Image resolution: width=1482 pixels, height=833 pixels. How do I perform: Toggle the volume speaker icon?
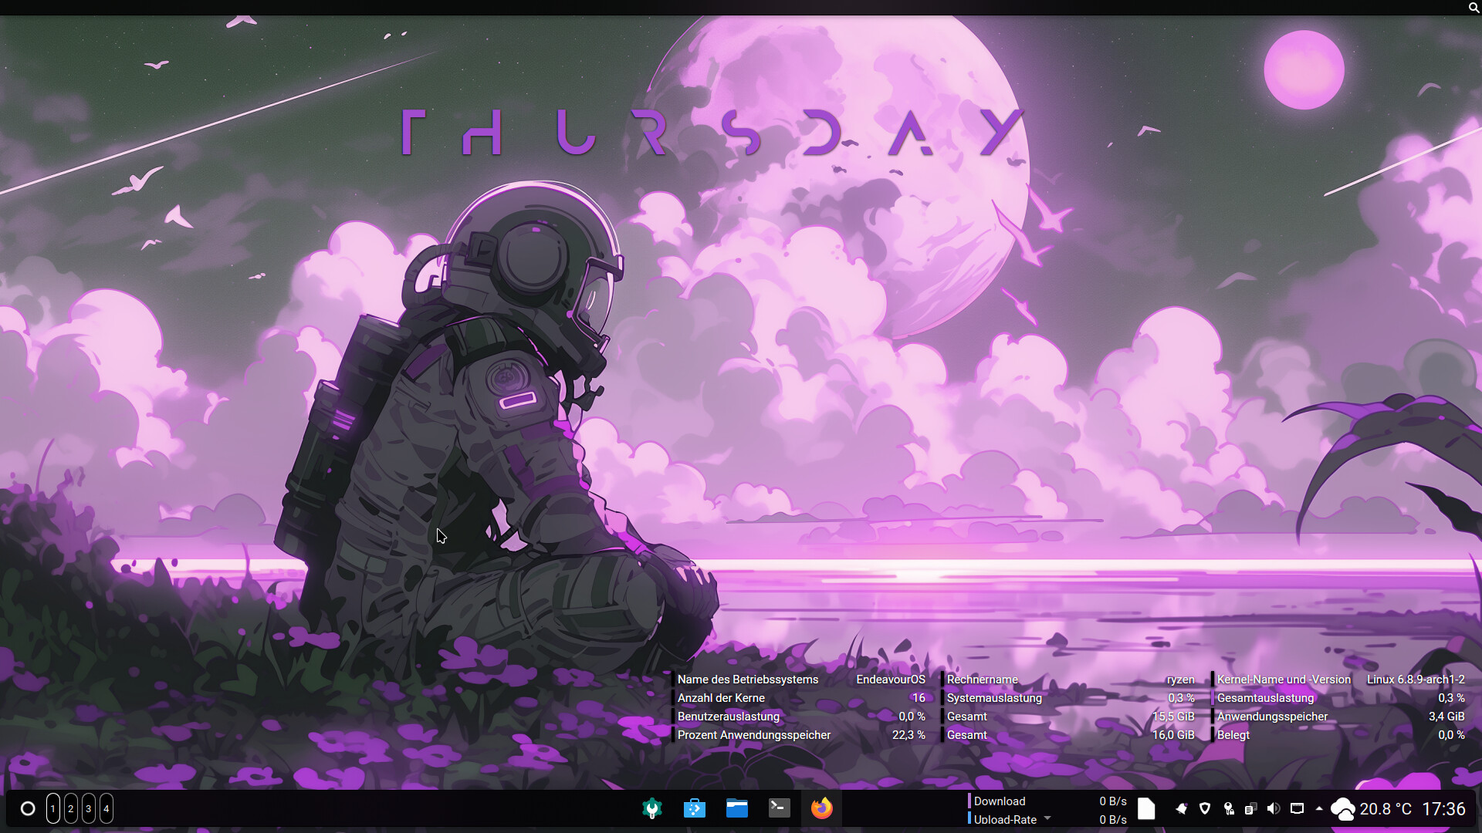(x=1274, y=808)
